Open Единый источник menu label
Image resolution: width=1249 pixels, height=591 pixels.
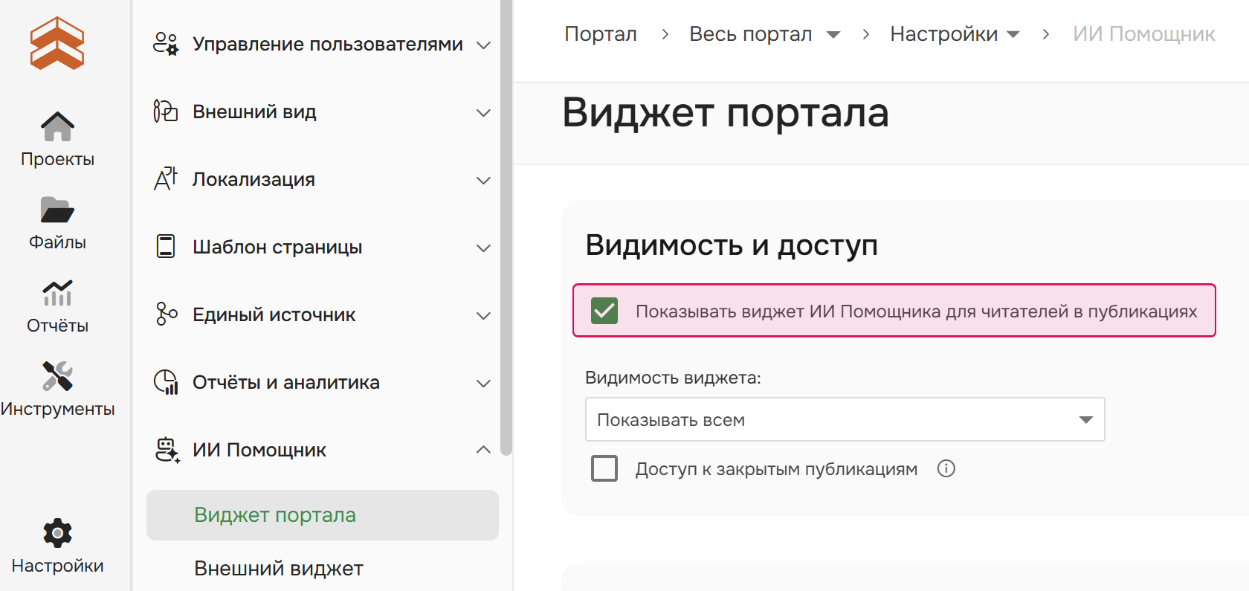click(x=274, y=314)
